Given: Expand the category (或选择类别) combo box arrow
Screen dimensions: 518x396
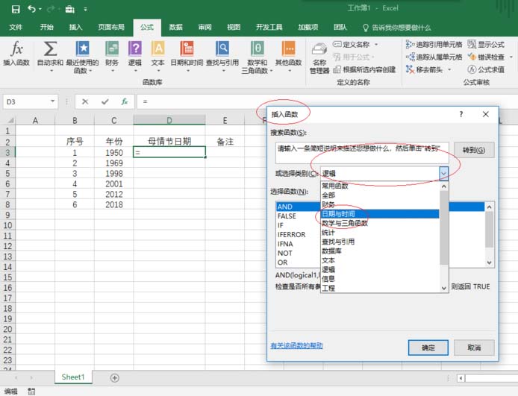Looking at the screenshot, I should point(443,172).
